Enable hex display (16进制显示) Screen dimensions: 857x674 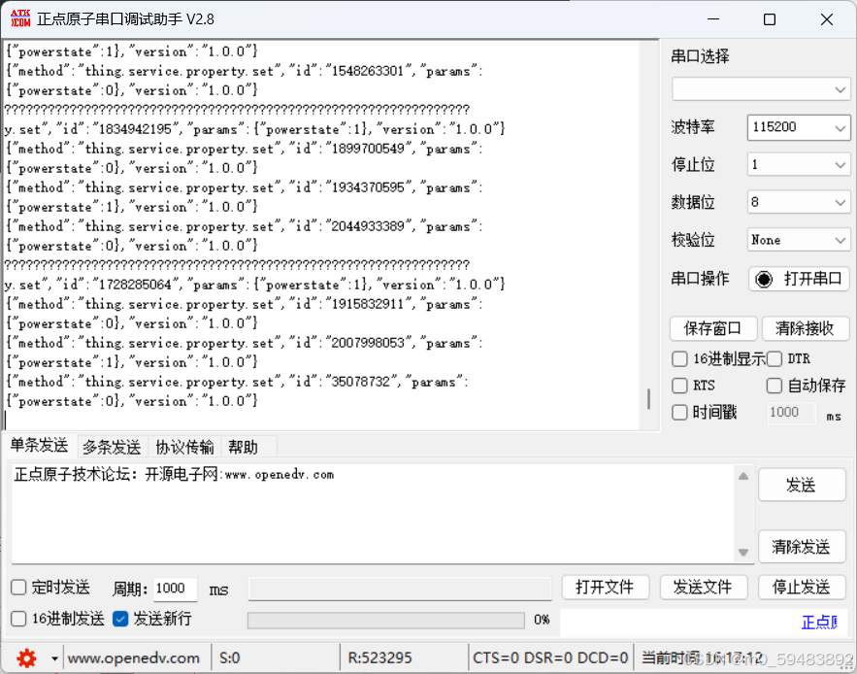pos(678,358)
